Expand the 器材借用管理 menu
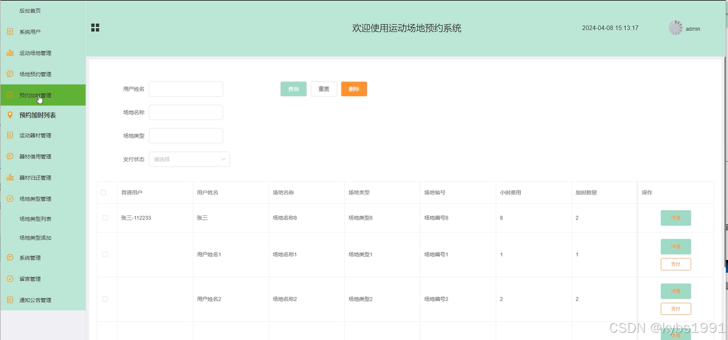Image resolution: width=728 pixels, height=340 pixels. [43, 156]
